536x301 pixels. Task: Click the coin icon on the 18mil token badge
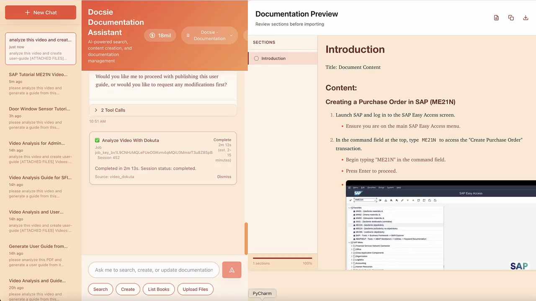tap(152, 35)
